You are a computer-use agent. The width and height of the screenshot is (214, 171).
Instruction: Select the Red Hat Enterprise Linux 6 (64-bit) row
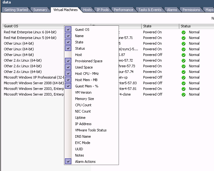[30, 32]
